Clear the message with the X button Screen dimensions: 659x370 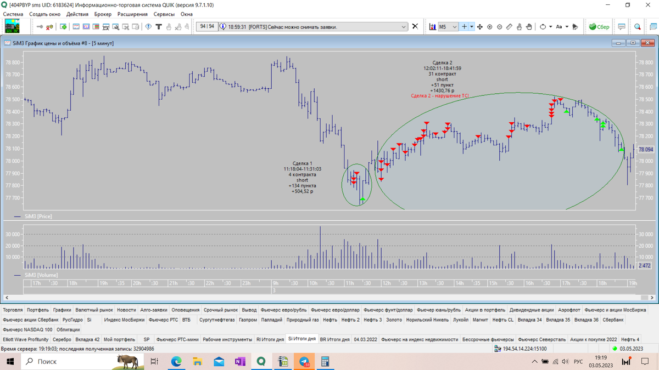415,26
